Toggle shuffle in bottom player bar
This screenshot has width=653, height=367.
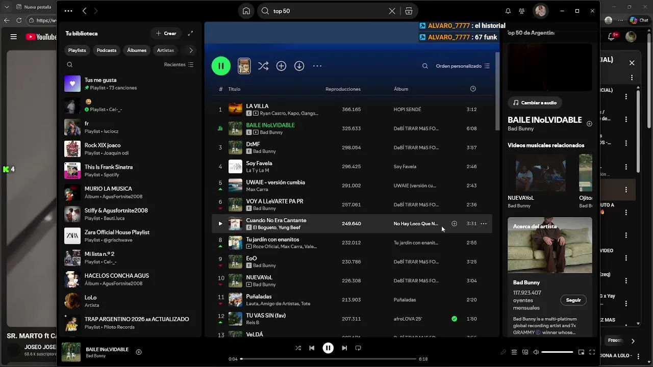pyautogui.click(x=298, y=348)
